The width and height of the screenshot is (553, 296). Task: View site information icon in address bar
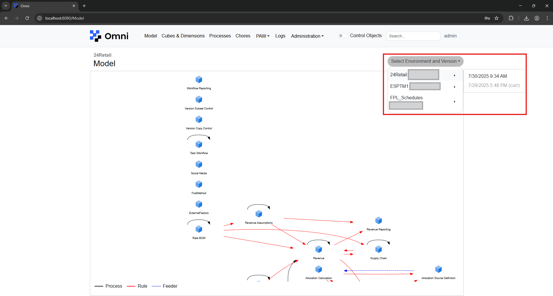[x=39, y=18]
